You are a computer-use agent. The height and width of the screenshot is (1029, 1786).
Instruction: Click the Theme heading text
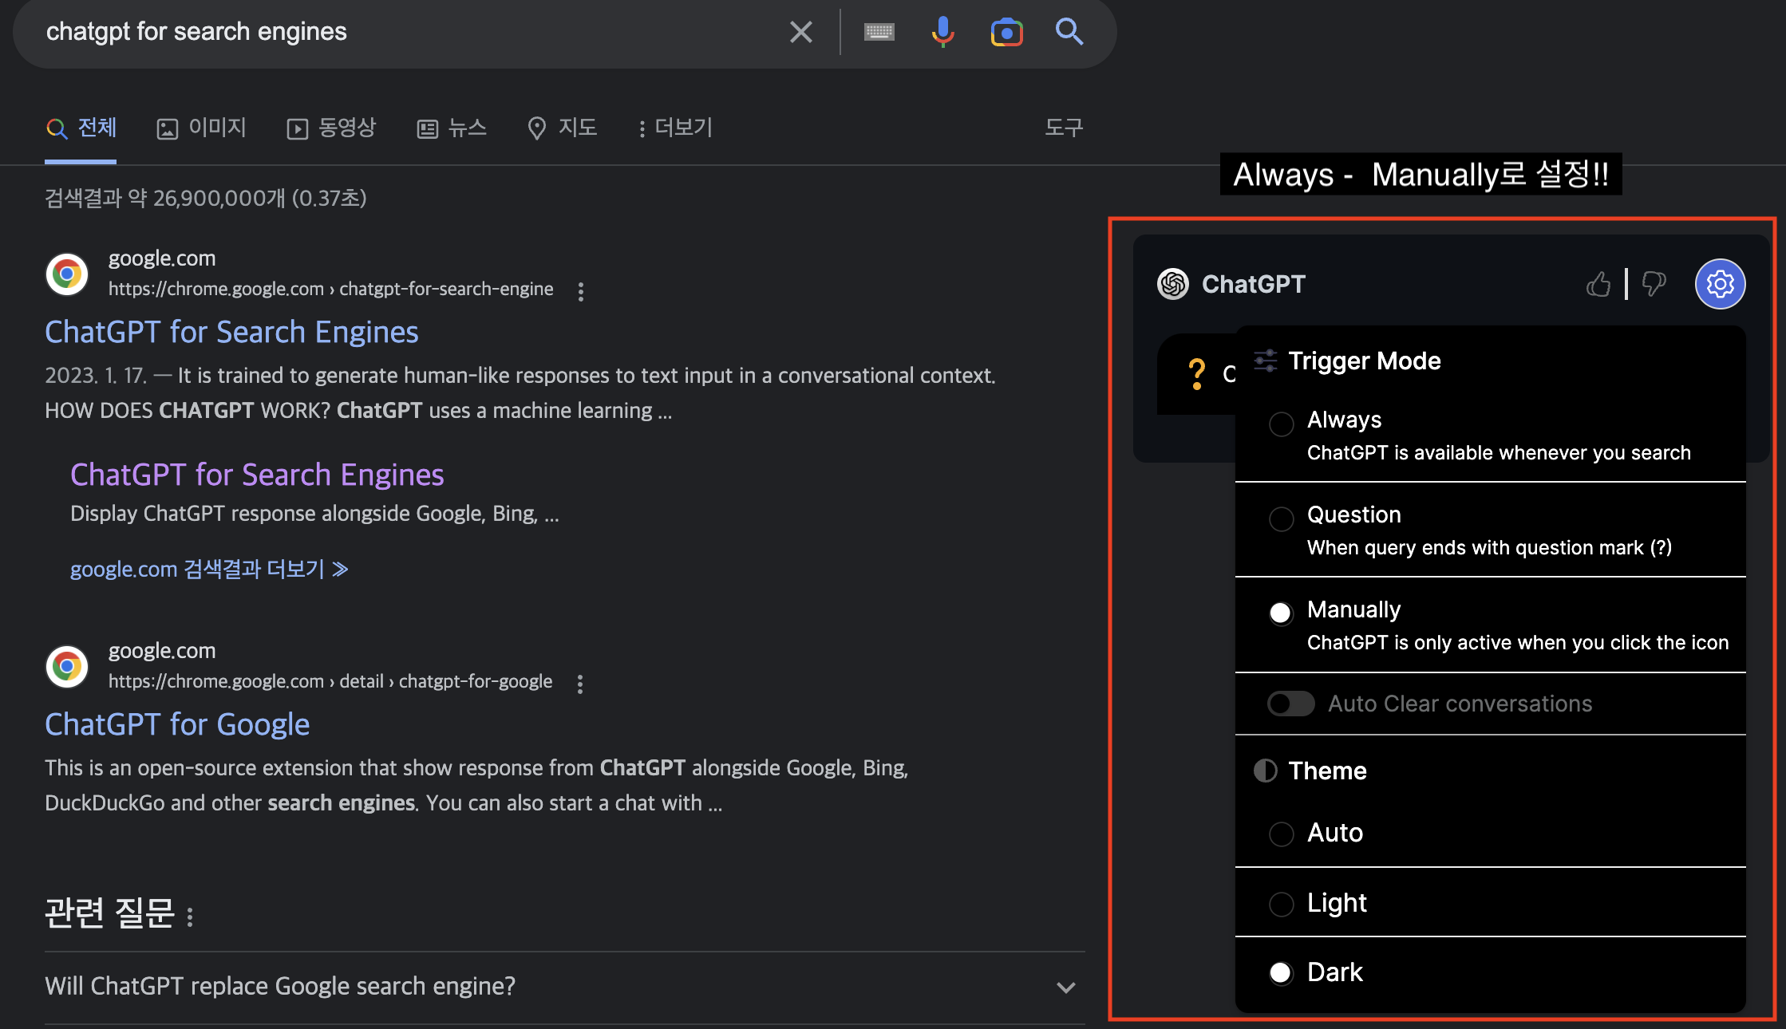[x=1327, y=771]
